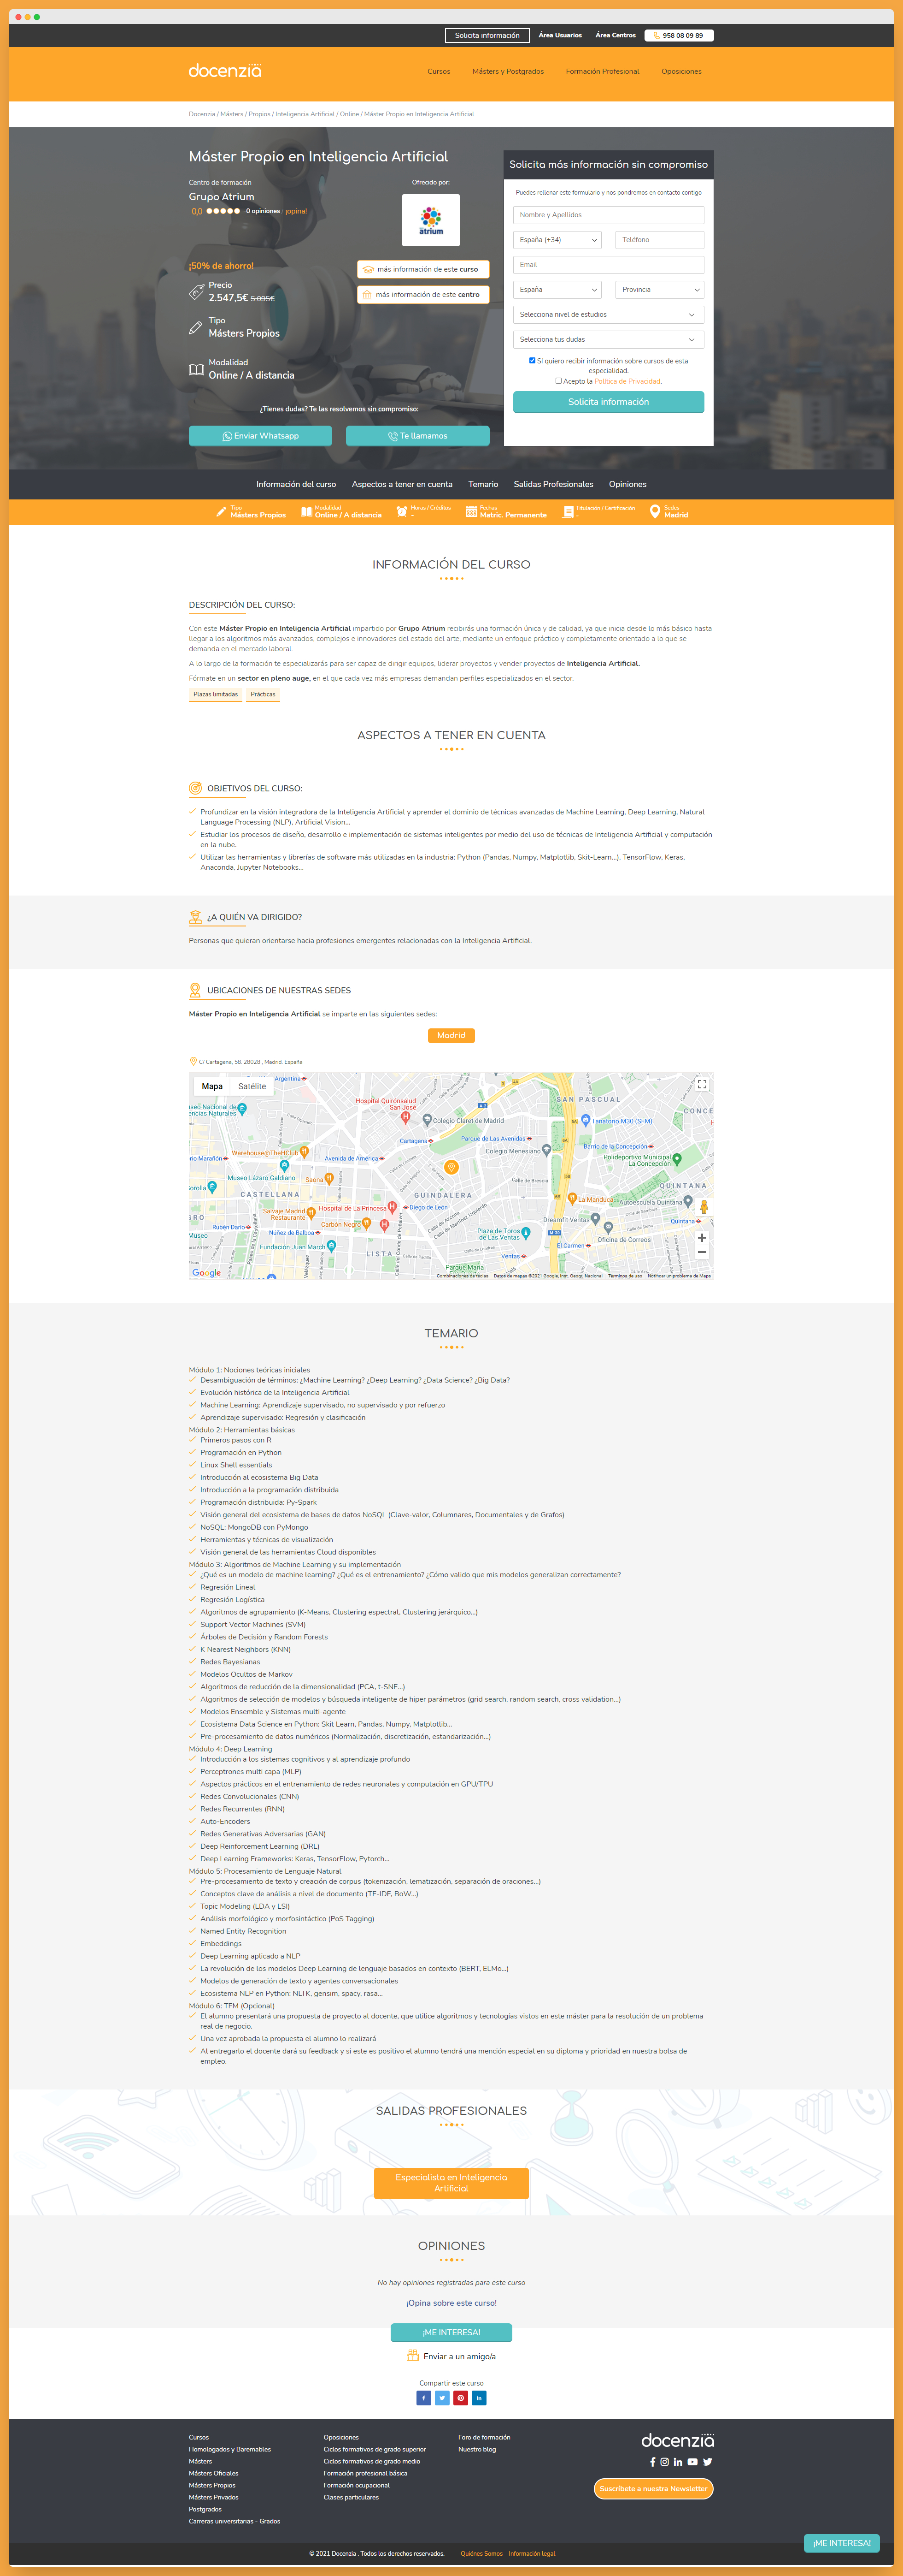
Task: Share course on Pinterest icon
Action: pyautogui.click(x=461, y=2397)
